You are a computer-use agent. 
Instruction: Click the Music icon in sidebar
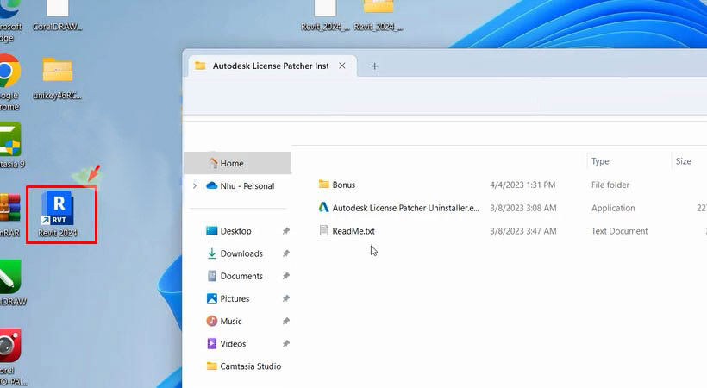click(x=211, y=321)
